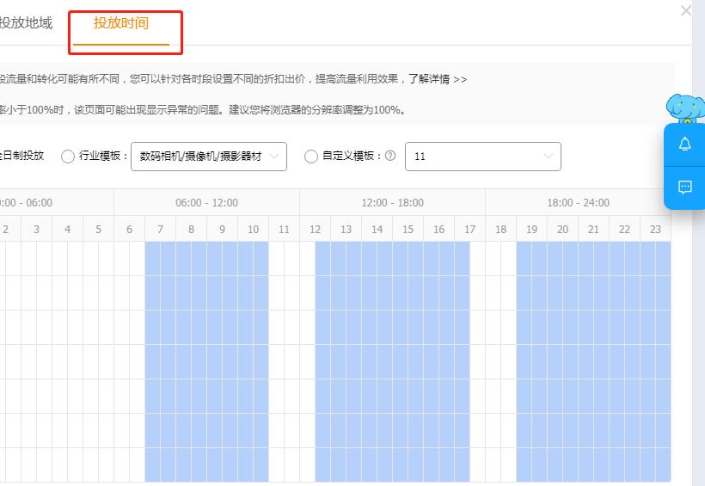Click hour column header 20

(x=562, y=229)
